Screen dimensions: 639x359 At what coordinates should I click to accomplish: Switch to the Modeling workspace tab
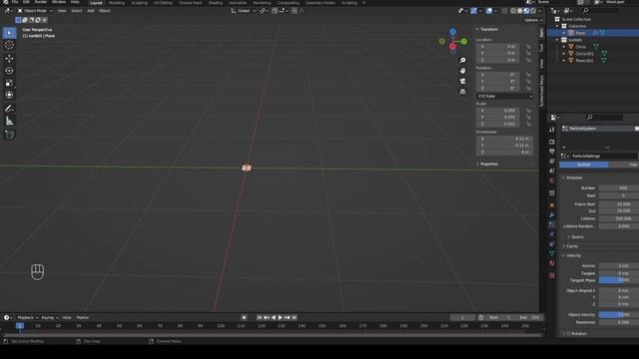[117, 3]
